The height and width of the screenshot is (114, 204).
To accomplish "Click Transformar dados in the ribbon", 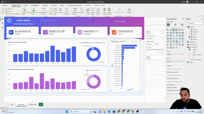I will pos(75,11).
